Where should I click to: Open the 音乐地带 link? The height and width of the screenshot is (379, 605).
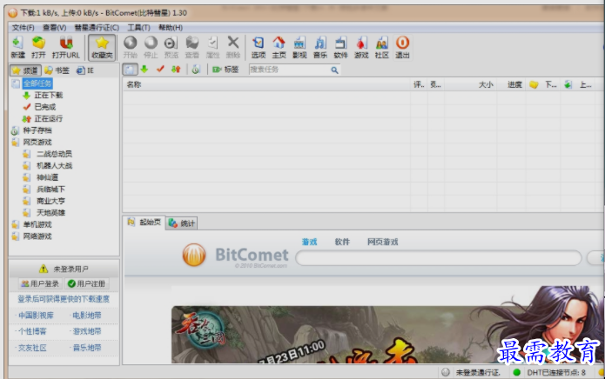87,348
